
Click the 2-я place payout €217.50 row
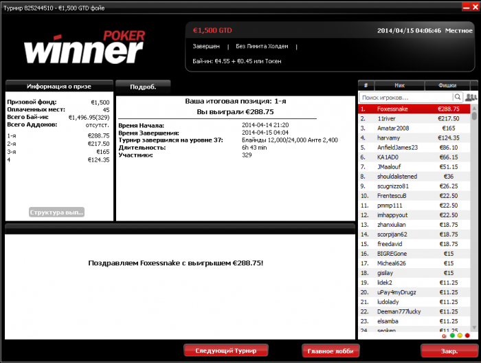[58, 144]
